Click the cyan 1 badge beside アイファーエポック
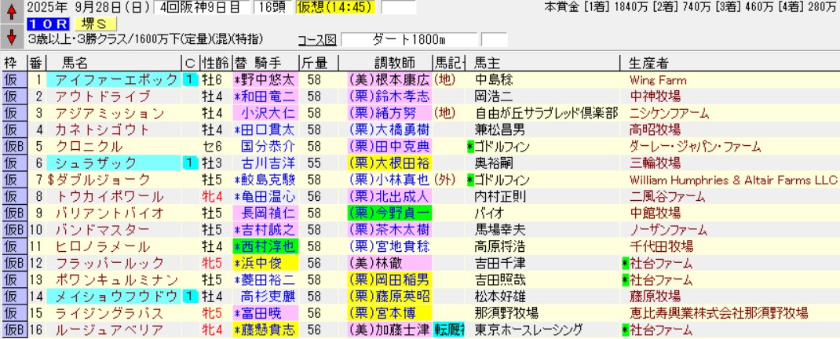This screenshot has height=339, width=840. click(189, 80)
